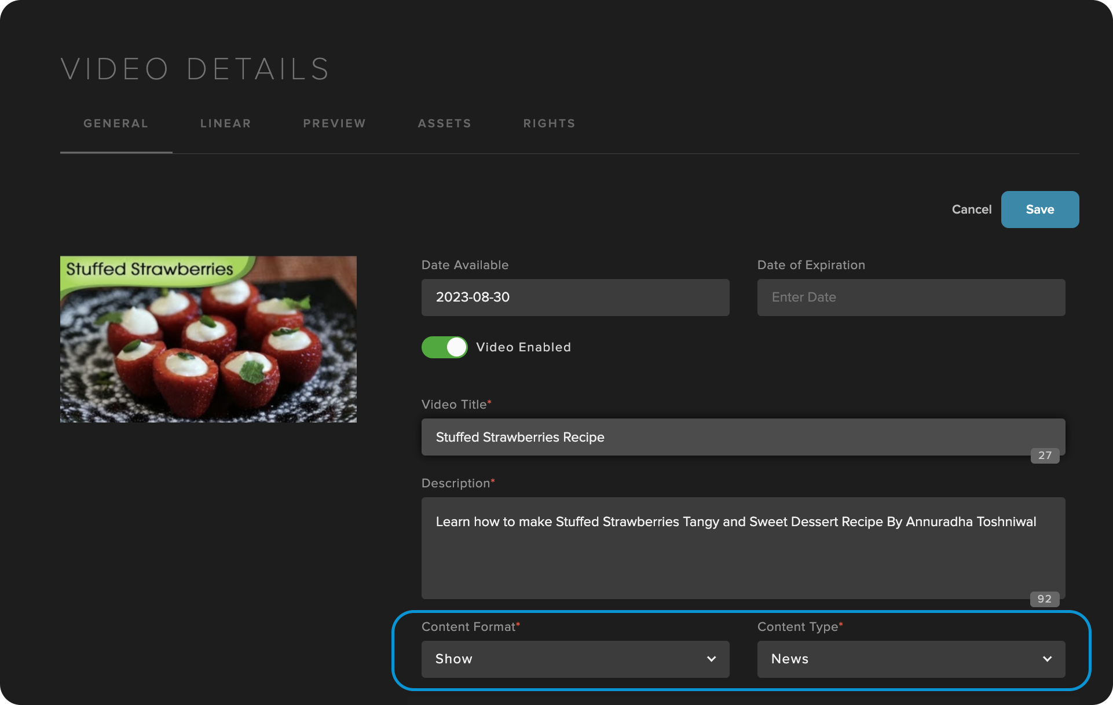The width and height of the screenshot is (1113, 705).
Task: Click the Content Type label
Action: coord(800,627)
